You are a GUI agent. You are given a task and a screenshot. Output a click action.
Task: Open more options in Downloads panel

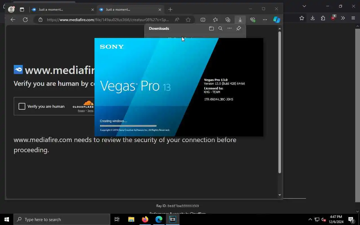tap(229, 28)
